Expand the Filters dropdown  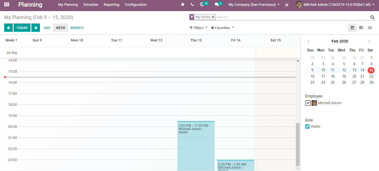pos(199,28)
